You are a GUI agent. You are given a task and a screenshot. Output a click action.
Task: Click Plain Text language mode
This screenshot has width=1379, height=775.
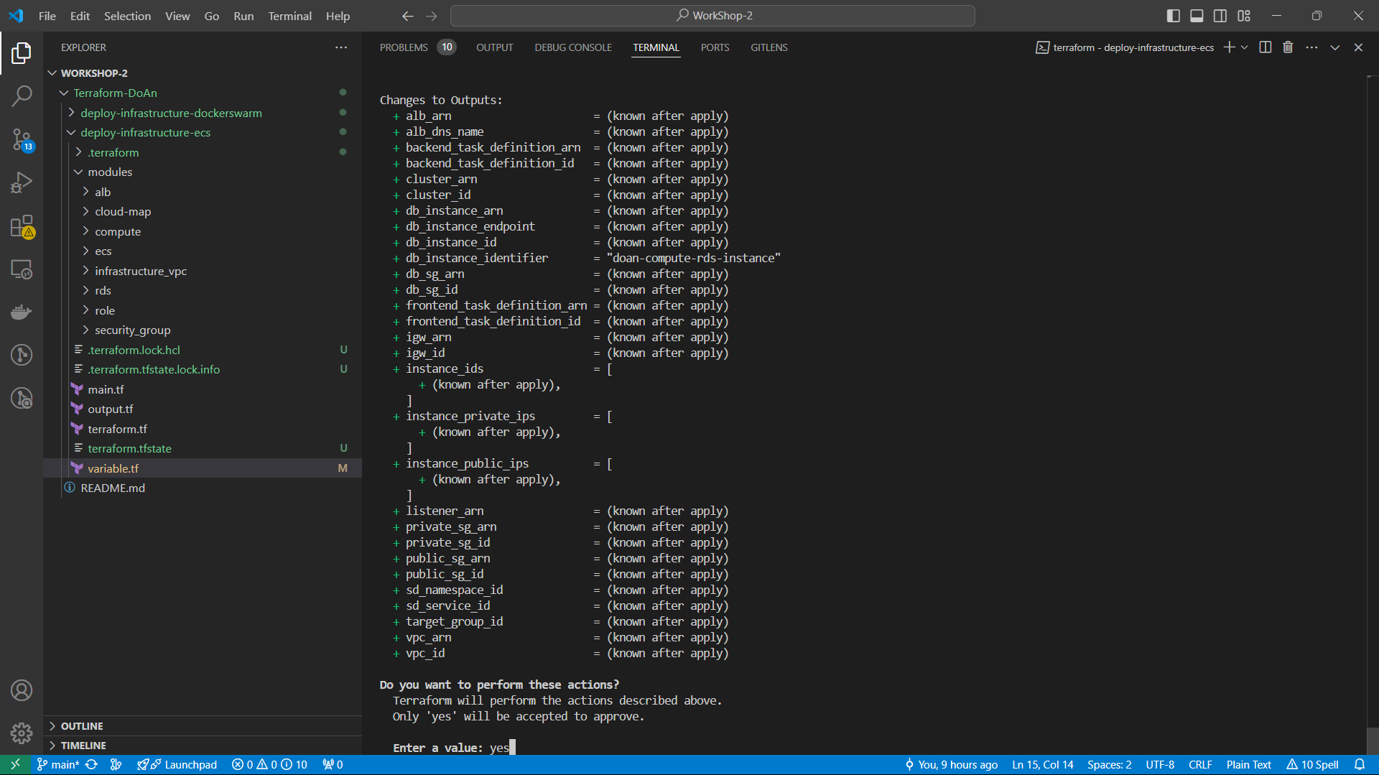tap(1248, 764)
